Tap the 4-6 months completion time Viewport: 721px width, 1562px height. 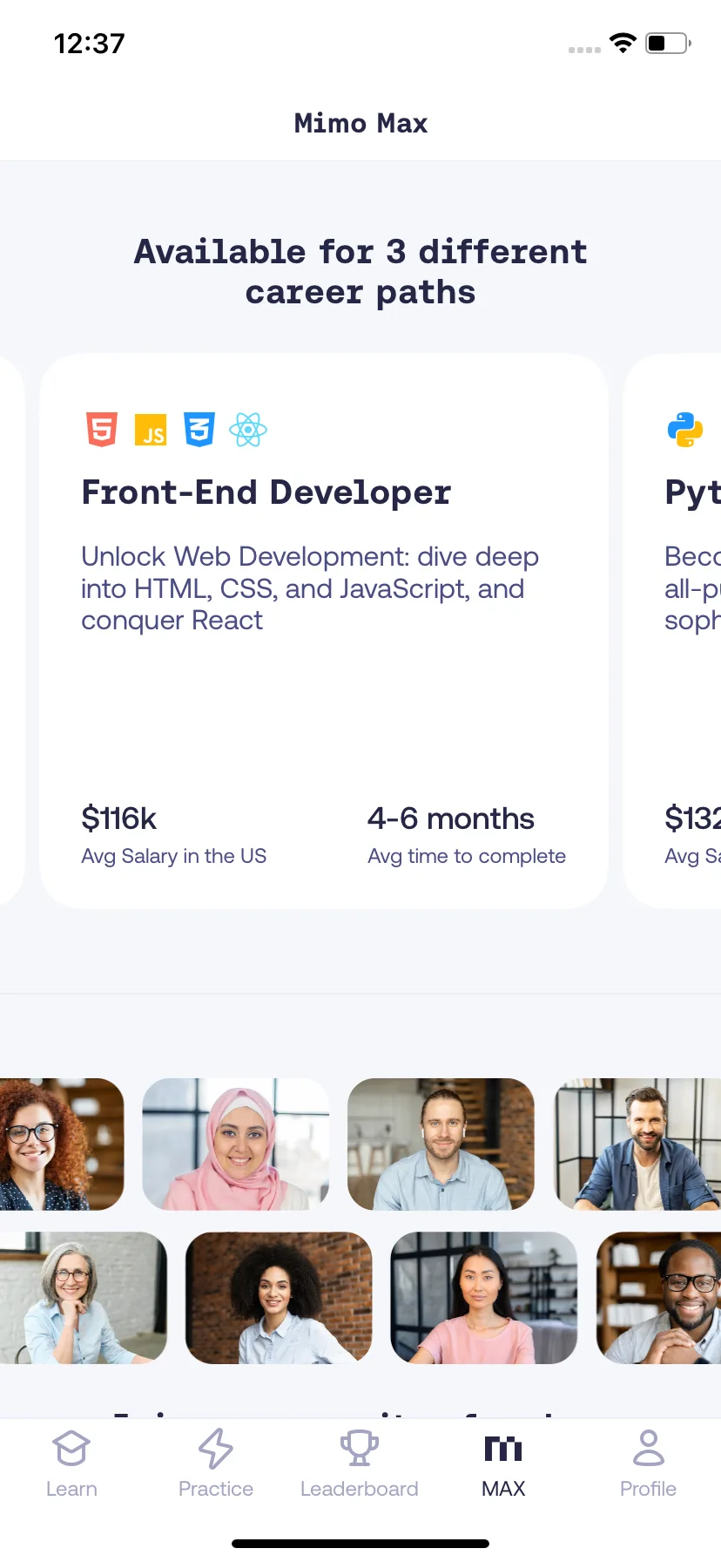(x=451, y=818)
